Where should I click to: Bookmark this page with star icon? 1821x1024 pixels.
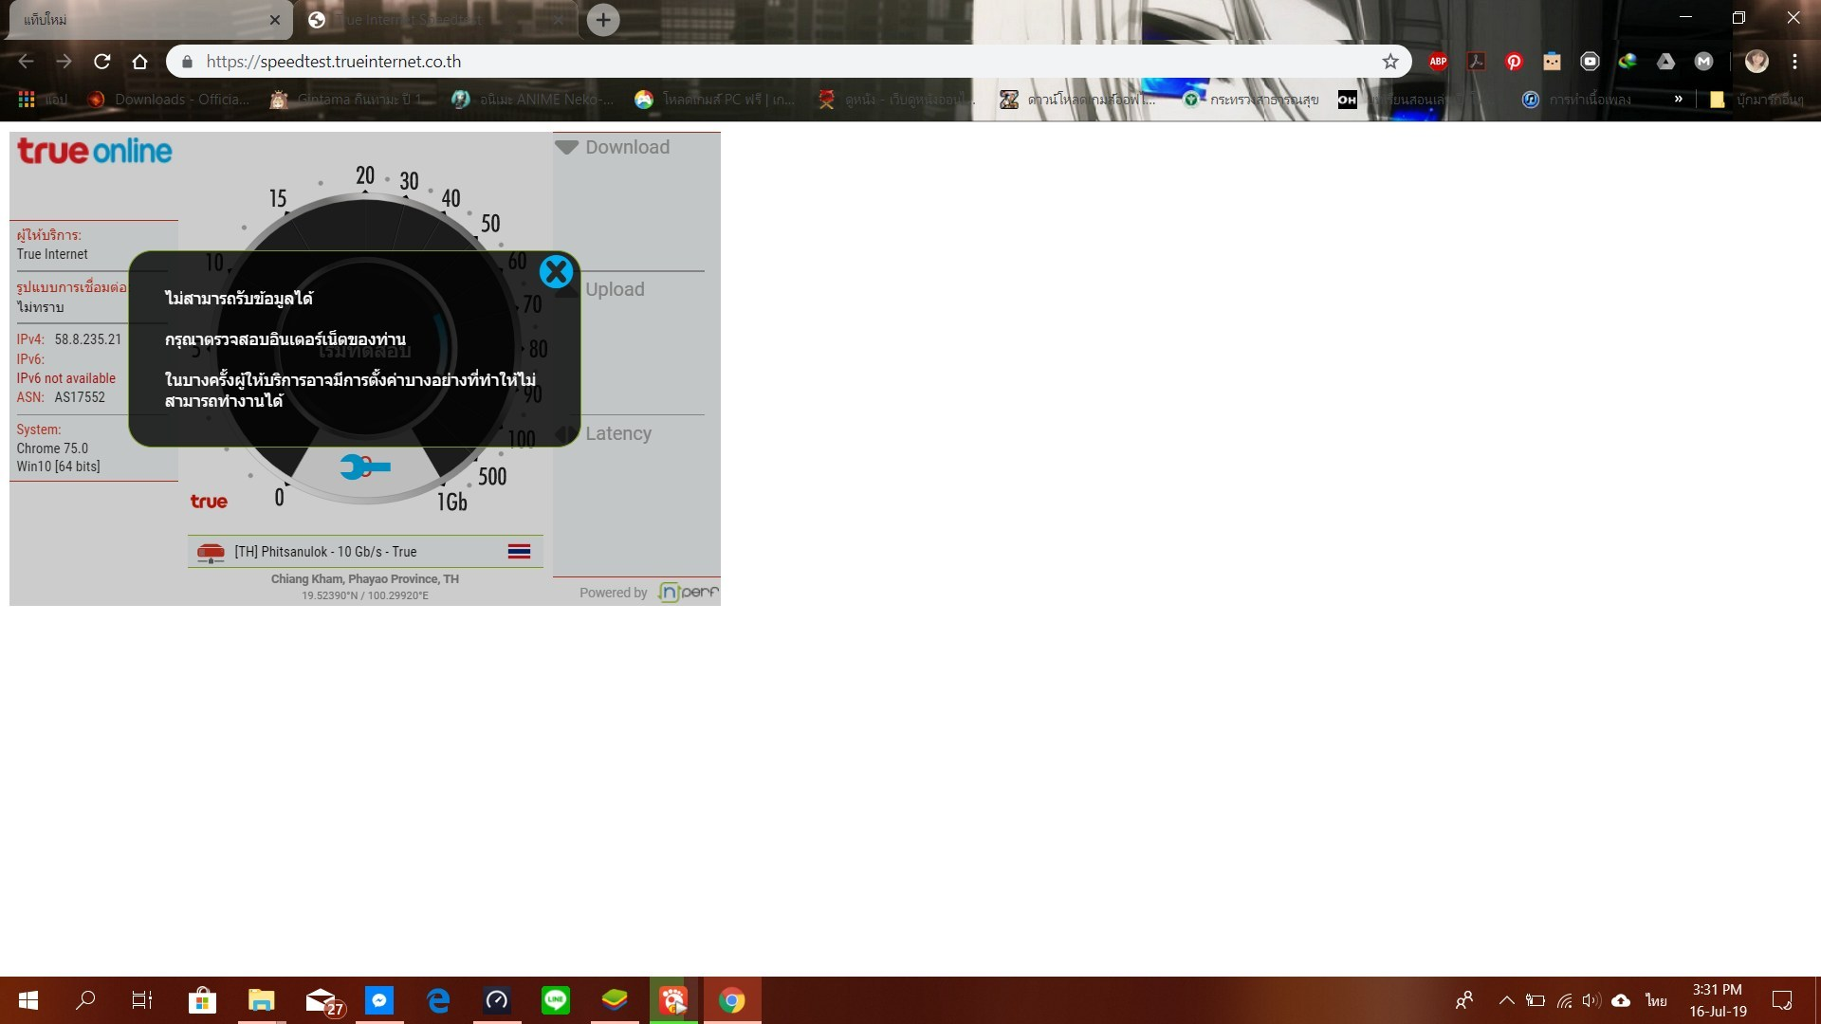pos(1390,62)
